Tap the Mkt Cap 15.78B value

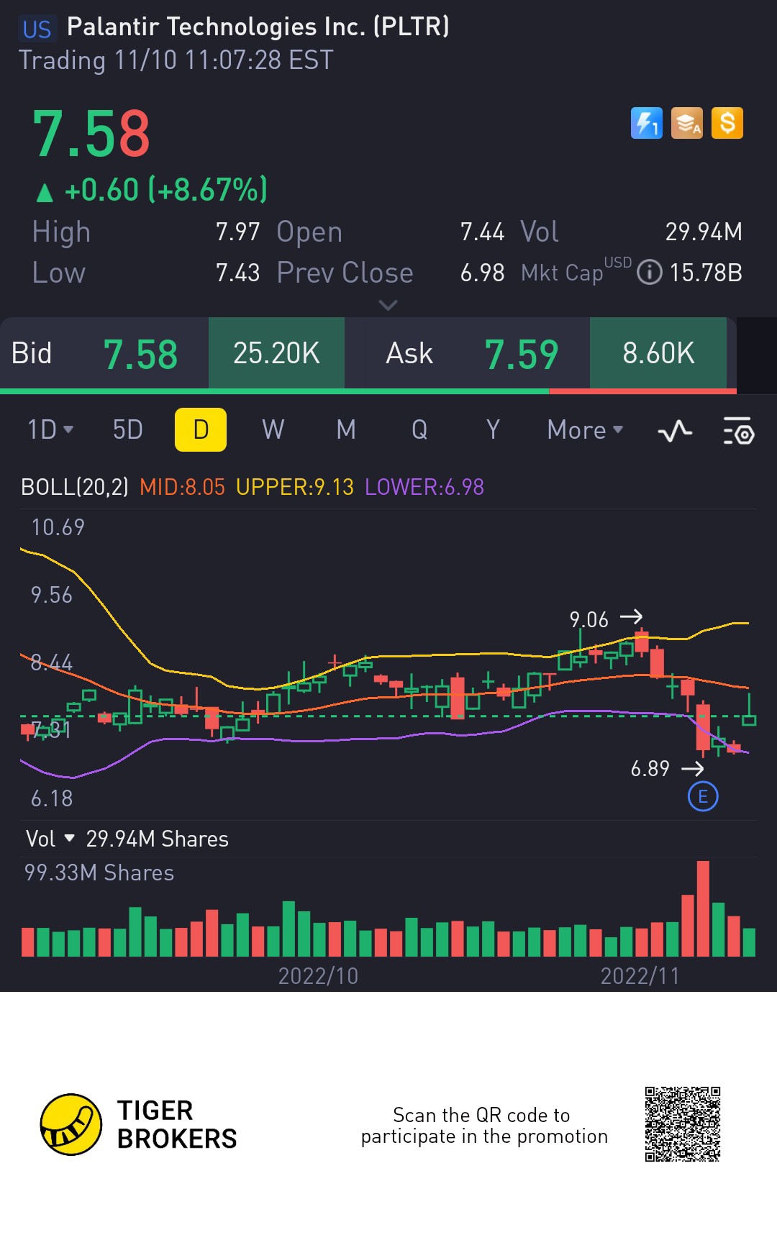click(706, 273)
